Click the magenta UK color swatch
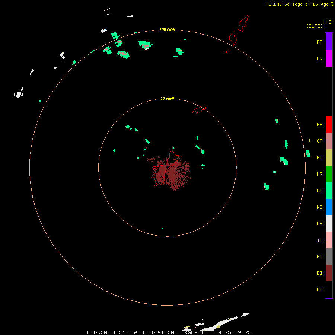Viewport: 335px width, 335px height. pyautogui.click(x=329, y=58)
